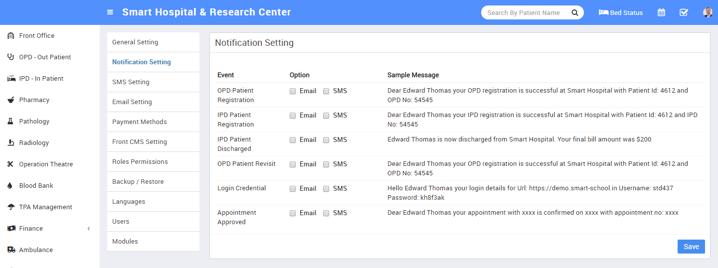718x268 pixels.
Task: Open the calendar icon in header
Action: click(x=661, y=12)
